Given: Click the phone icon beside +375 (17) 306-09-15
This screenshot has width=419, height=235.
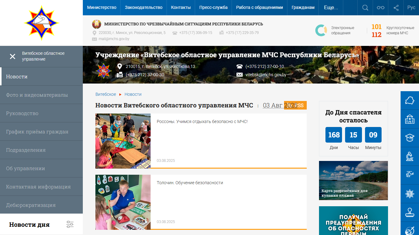Looking at the screenshot, I should [x=175, y=33].
